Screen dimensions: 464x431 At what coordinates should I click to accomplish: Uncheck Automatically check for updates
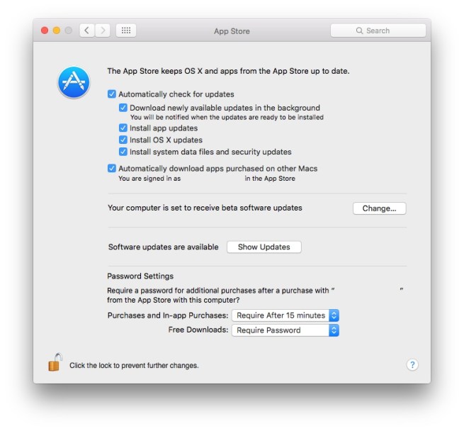[112, 94]
